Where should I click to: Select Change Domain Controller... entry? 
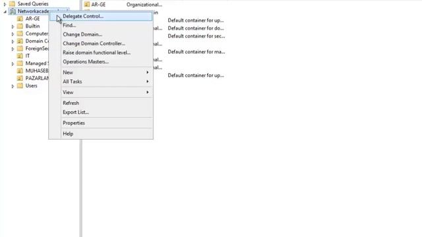pos(101,43)
